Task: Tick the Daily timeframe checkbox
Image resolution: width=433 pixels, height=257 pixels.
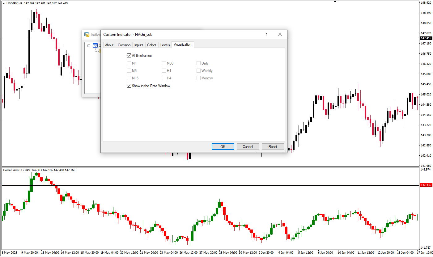Action: point(199,63)
